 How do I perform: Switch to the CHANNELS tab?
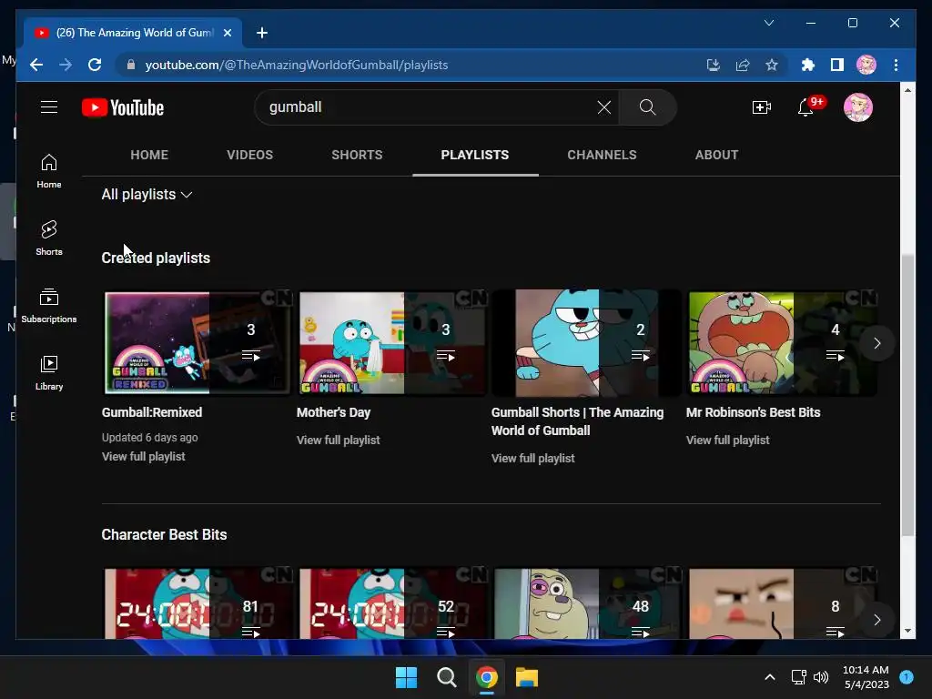(x=602, y=155)
